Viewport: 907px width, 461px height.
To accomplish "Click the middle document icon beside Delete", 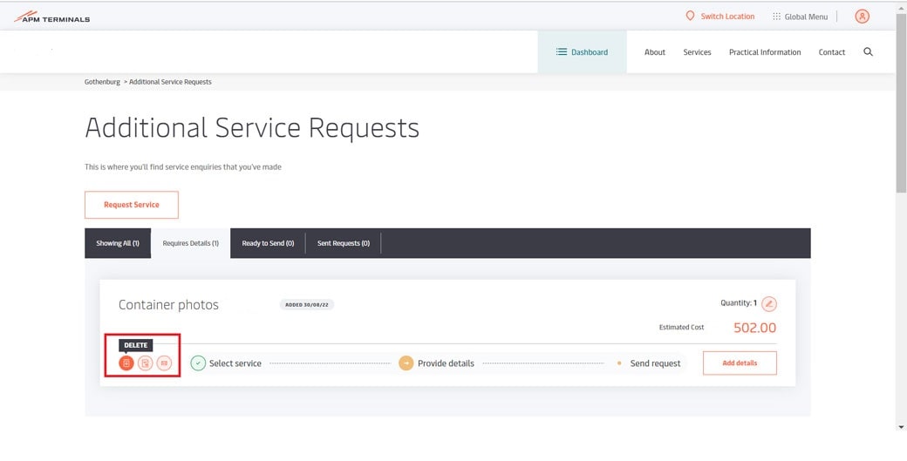I will tap(146, 363).
